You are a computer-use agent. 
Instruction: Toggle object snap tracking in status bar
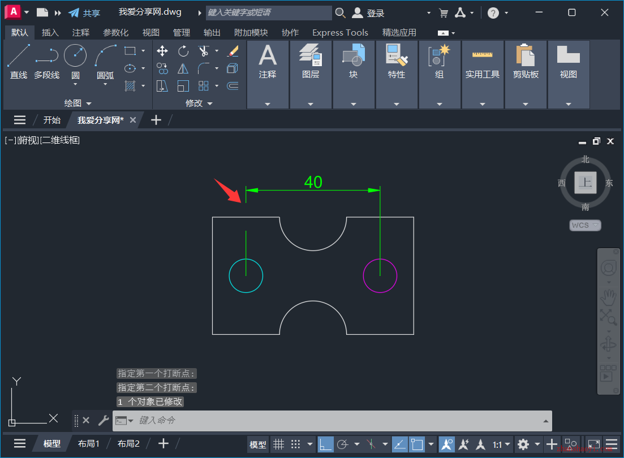click(x=399, y=444)
